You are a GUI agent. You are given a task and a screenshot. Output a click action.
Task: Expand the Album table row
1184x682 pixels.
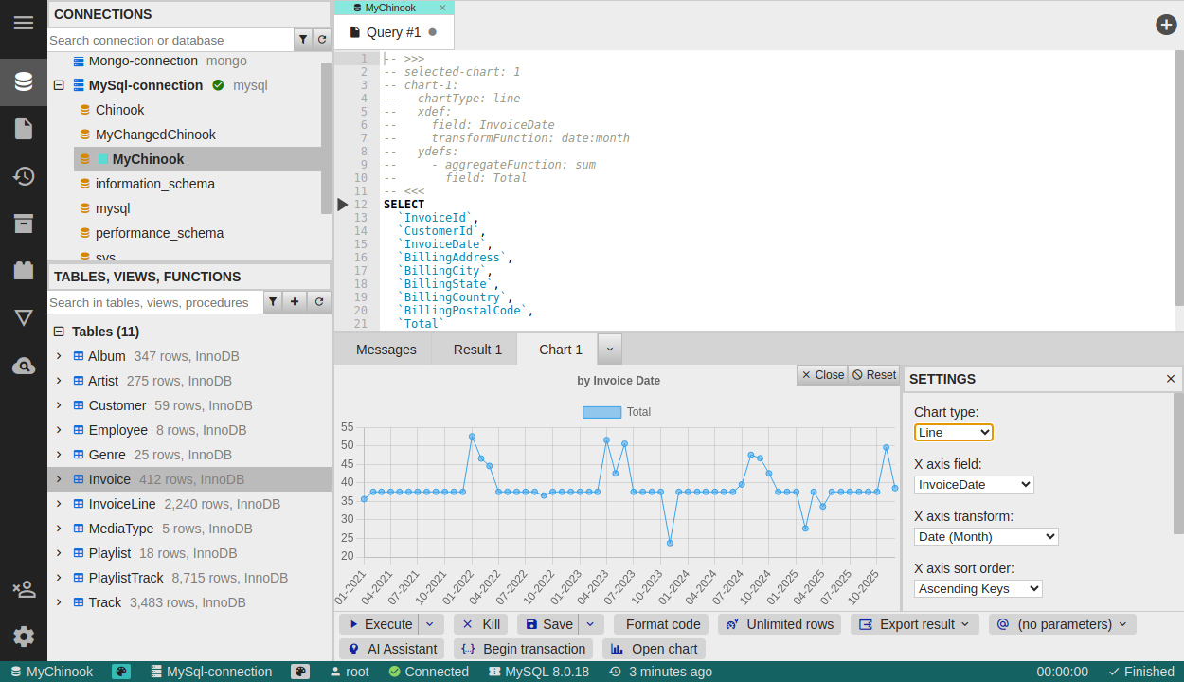tap(59, 356)
